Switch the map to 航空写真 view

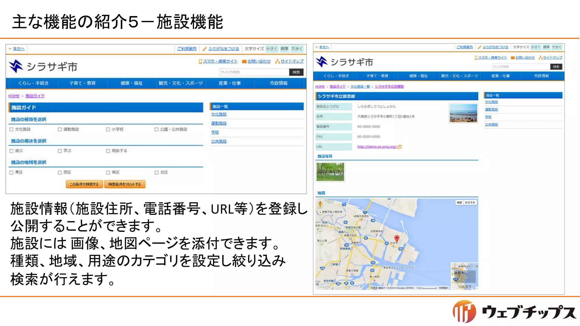(x=470, y=203)
